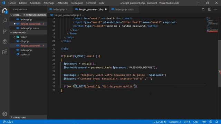Click the editor minimap preview
Screen dimensions: 221x124
[x=212, y=25]
